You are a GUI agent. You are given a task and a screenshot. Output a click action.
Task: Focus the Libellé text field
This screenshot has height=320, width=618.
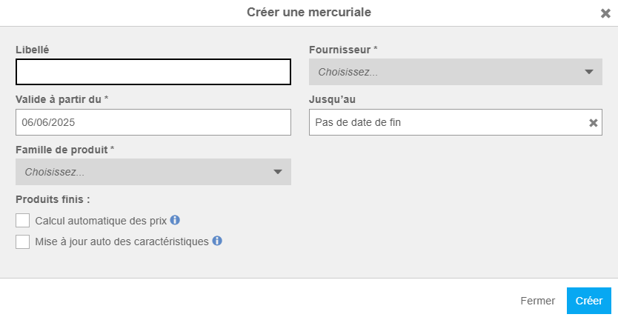pyautogui.click(x=153, y=72)
